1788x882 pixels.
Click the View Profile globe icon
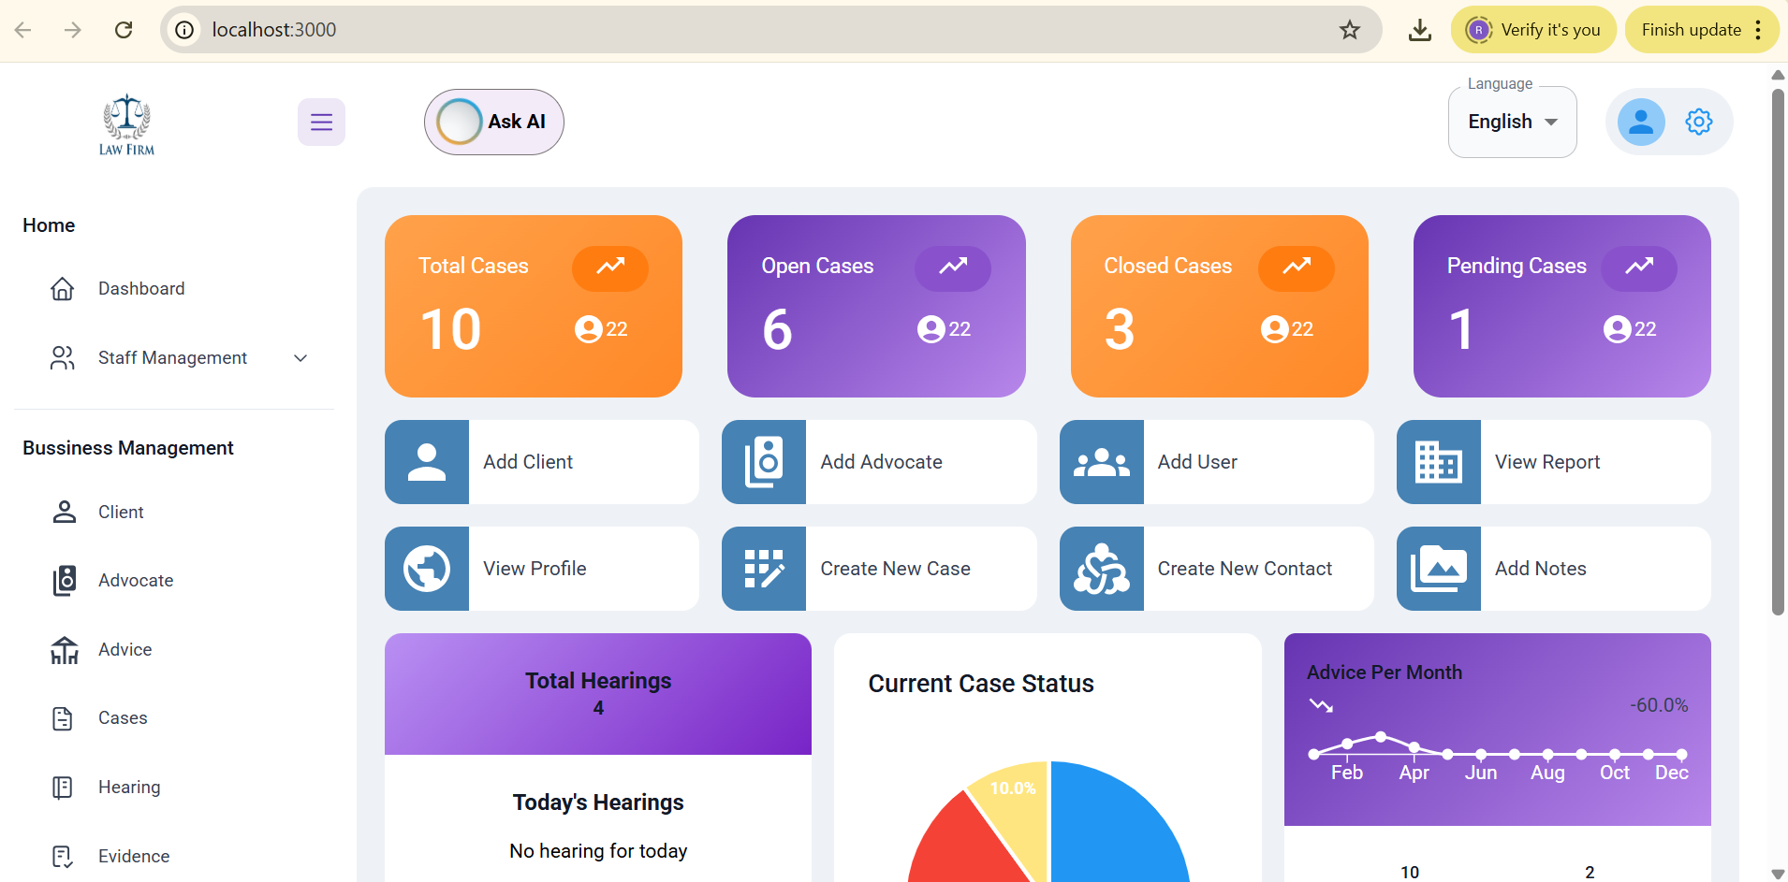(x=427, y=569)
